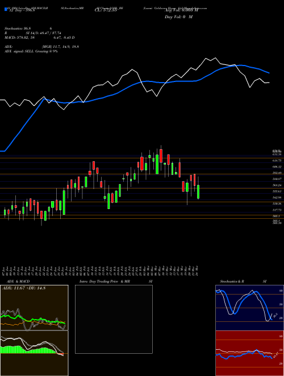
Task: Click the 'ADX: 11.67 +DY: 14.8' header text
Action: coord(24,288)
